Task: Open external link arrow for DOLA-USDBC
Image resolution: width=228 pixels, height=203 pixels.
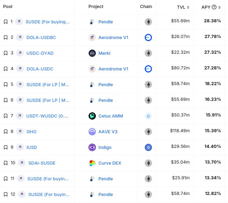Action: pyautogui.click(x=20, y=37)
